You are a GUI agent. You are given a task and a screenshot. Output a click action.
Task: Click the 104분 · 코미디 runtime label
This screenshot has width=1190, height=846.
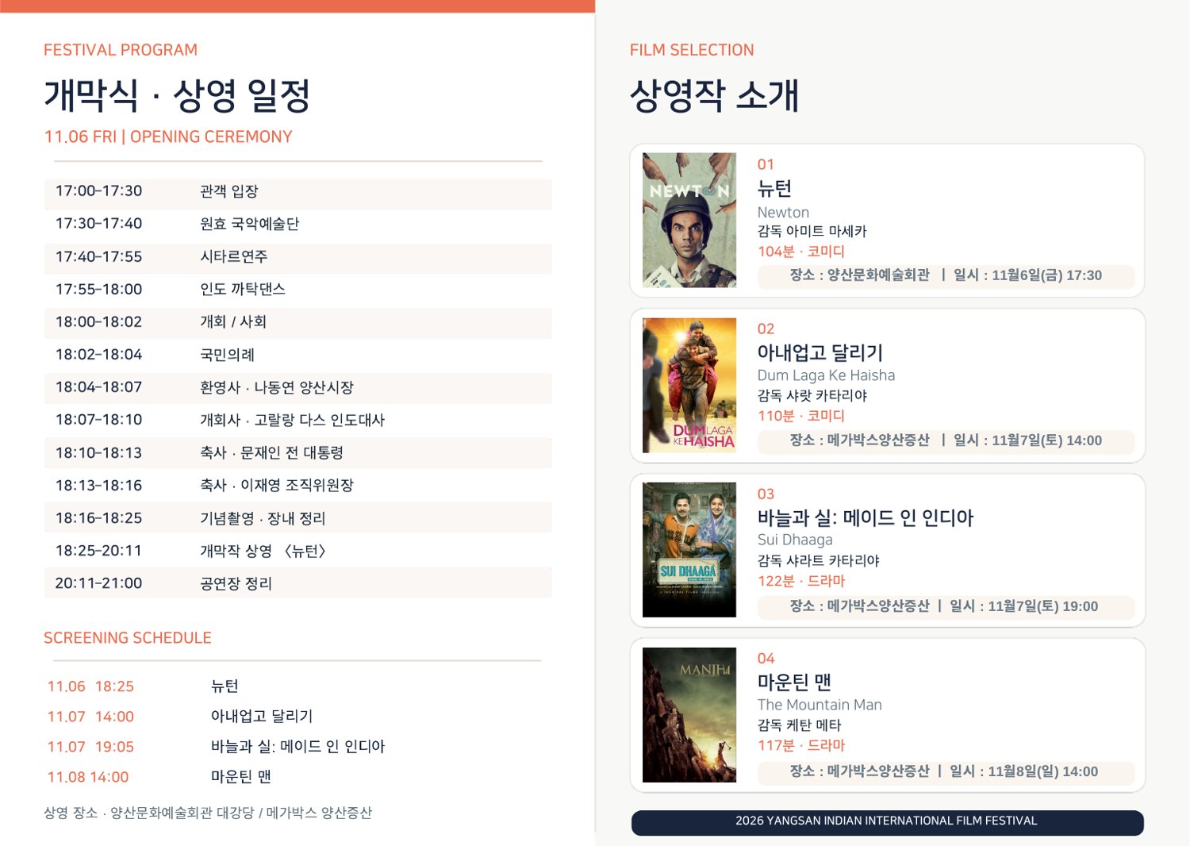point(800,252)
